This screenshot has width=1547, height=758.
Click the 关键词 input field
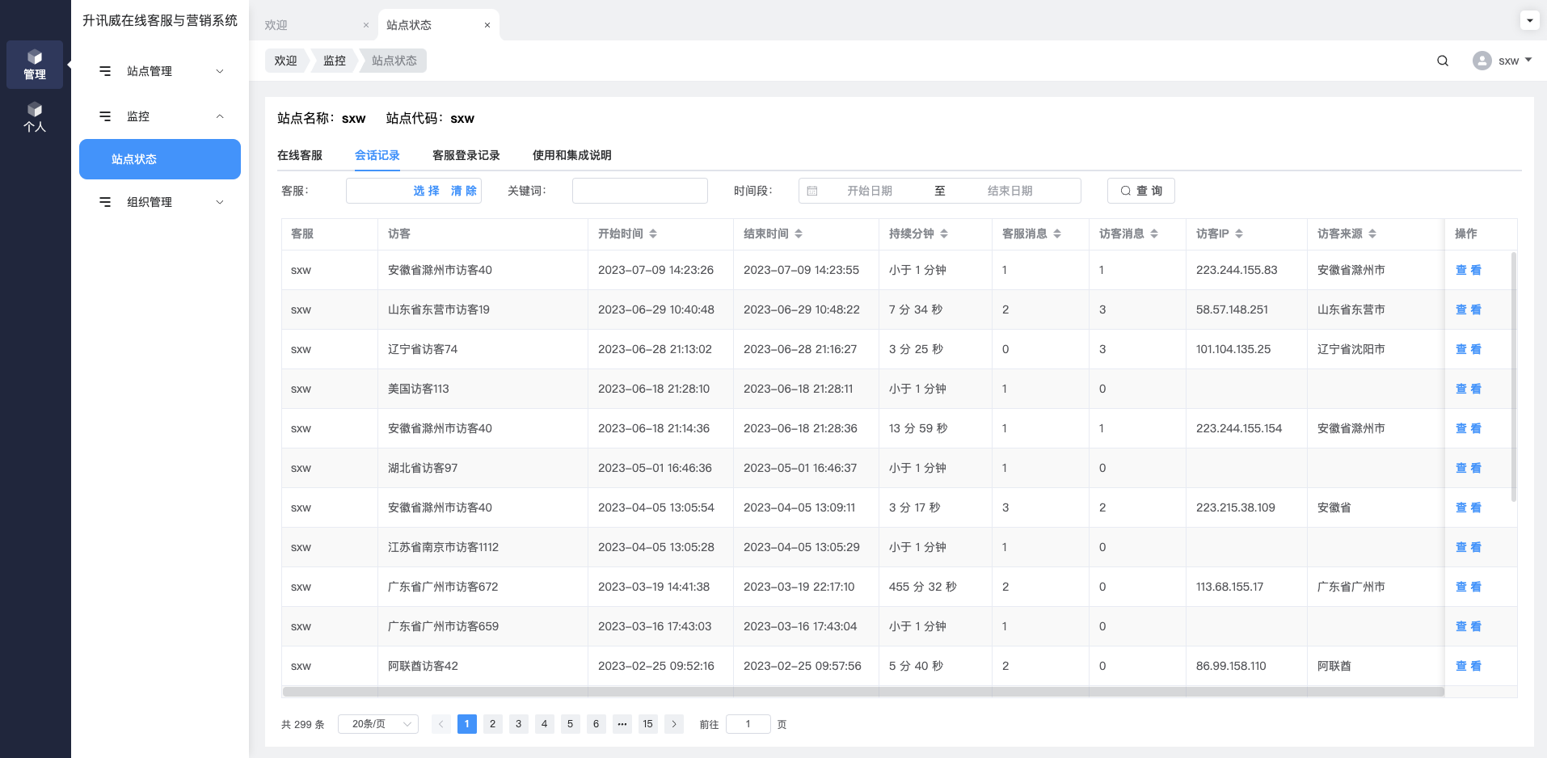[x=640, y=191]
